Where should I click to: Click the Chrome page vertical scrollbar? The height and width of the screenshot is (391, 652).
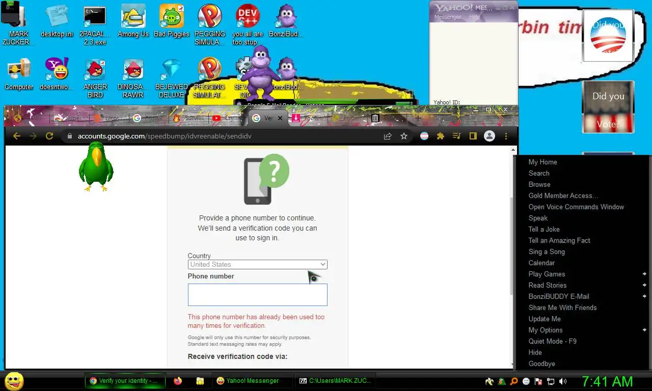pyautogui.click(x=512, y=245)
